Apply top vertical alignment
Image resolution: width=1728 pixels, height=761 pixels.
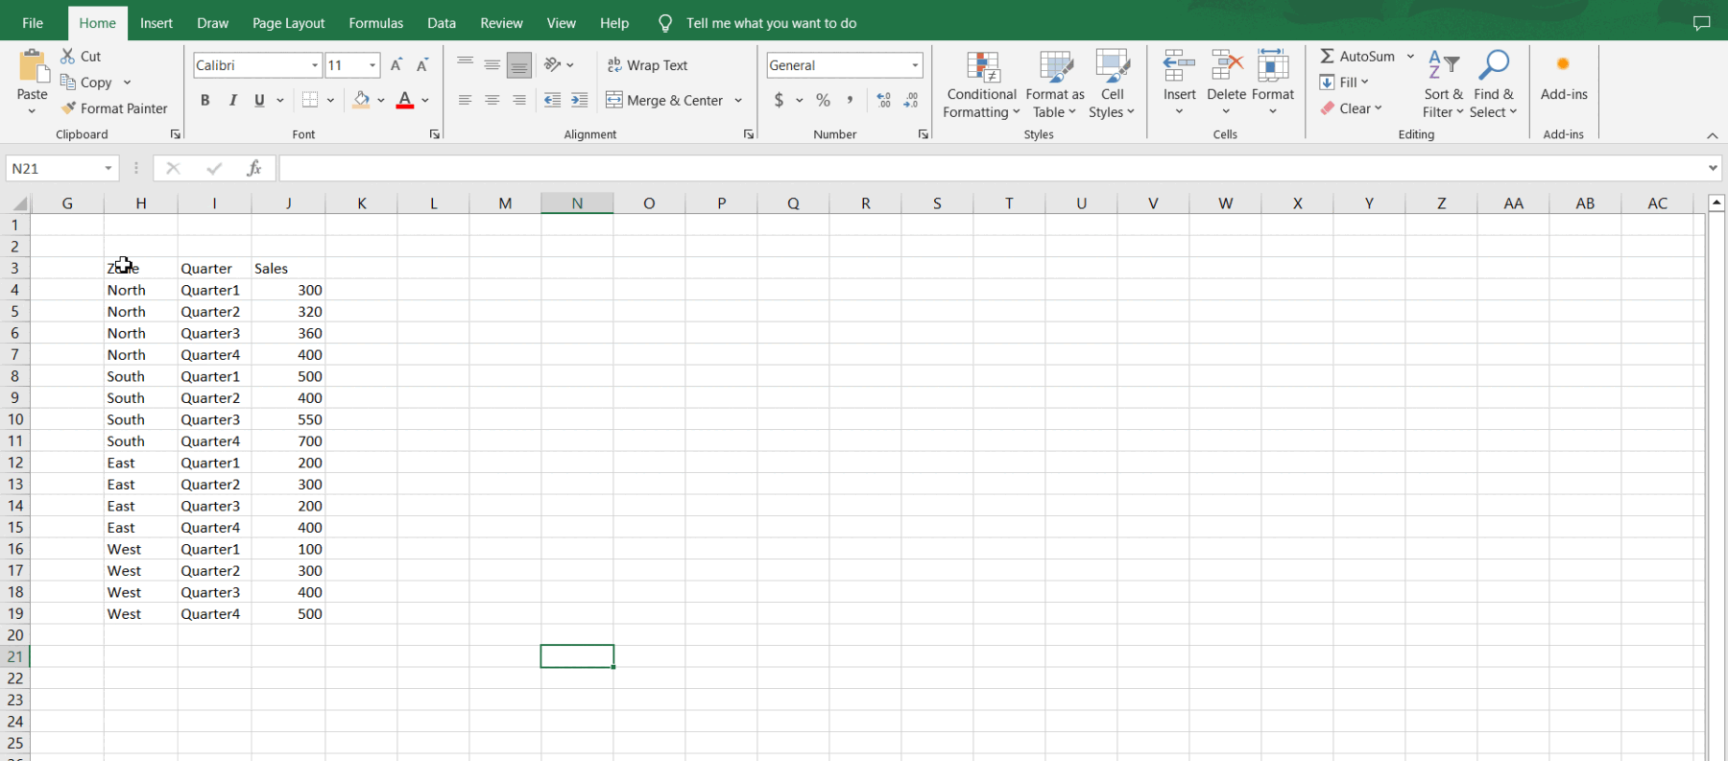point(466,64)
